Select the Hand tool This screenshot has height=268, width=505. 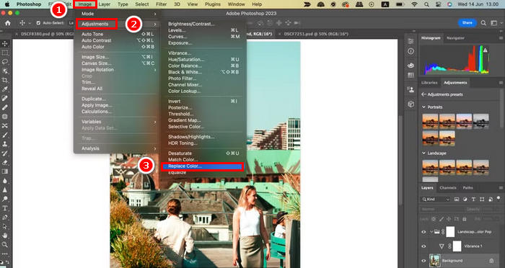5,236
